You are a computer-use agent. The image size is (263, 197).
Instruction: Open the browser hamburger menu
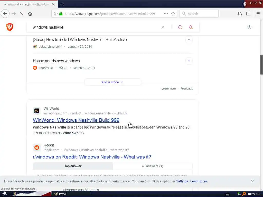(x=258, y=14)
